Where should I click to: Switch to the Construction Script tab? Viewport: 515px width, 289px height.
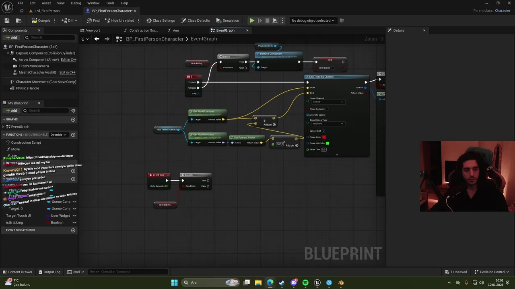click(143, 31)
